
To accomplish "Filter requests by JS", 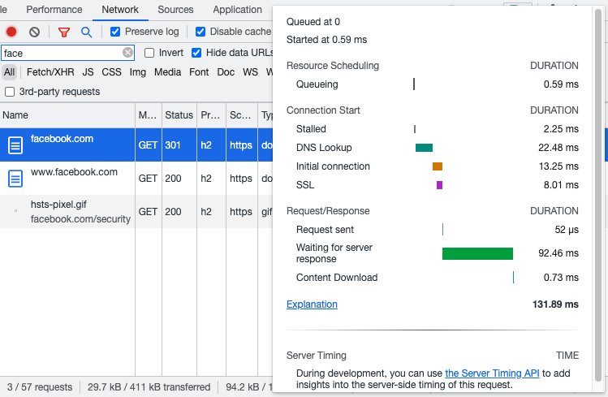I will 88,72.
